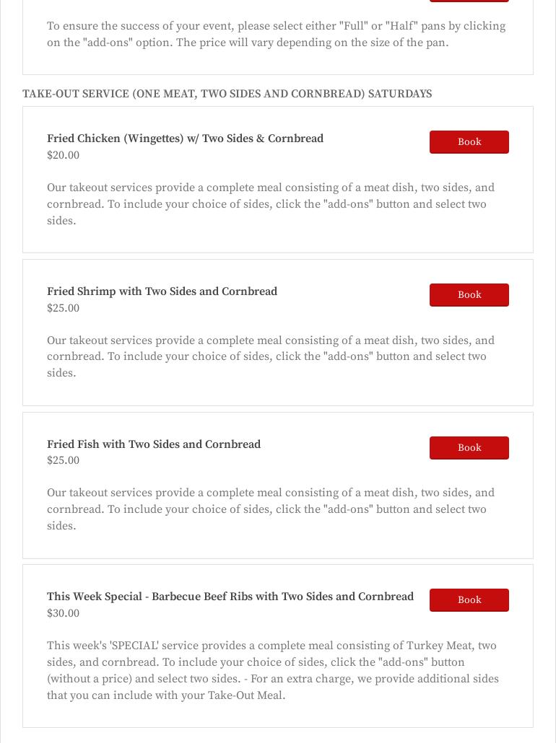Book the Fried Fish meal

pyautogui.click(x=469, y=448)
